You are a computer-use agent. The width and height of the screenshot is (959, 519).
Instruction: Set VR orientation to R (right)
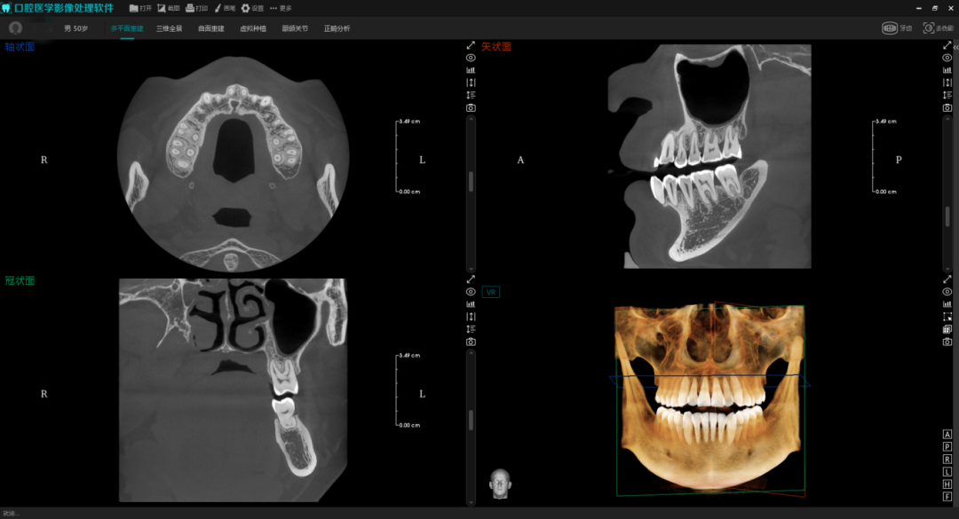(x=947, y=459)
